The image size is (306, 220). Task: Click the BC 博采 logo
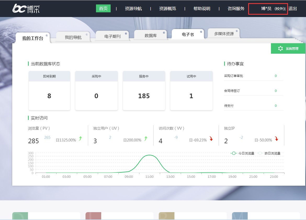[26, 9]
